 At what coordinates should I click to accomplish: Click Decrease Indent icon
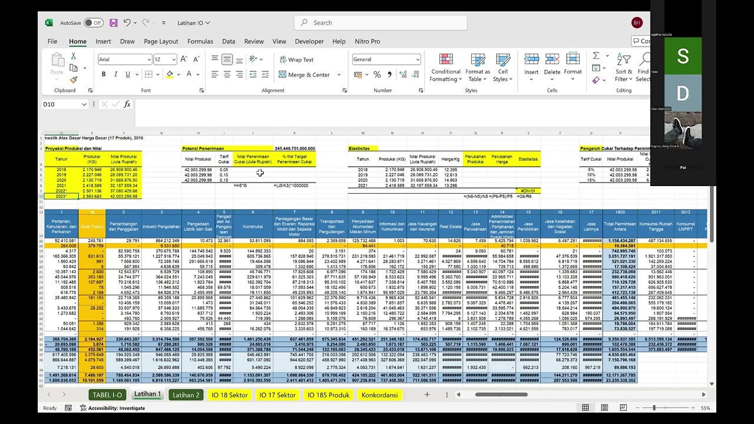253,74
